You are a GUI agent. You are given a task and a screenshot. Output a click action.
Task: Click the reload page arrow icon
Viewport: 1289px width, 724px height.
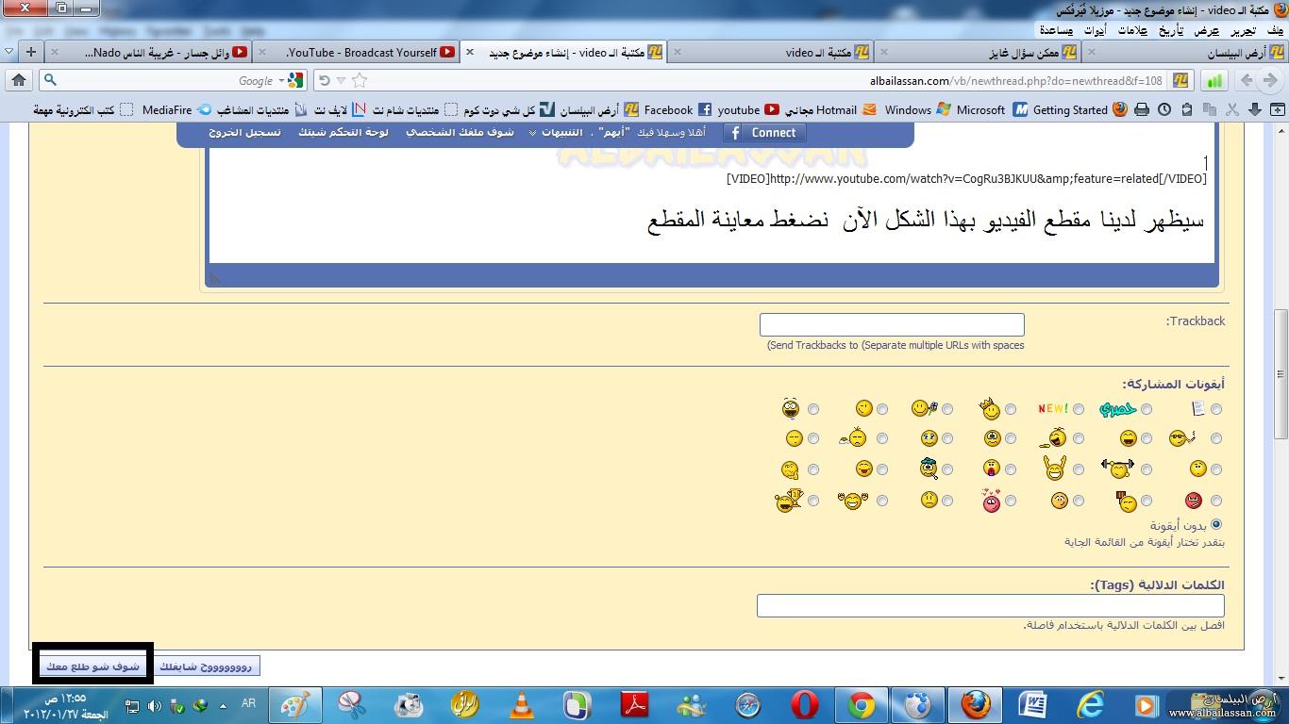point(325,81)
